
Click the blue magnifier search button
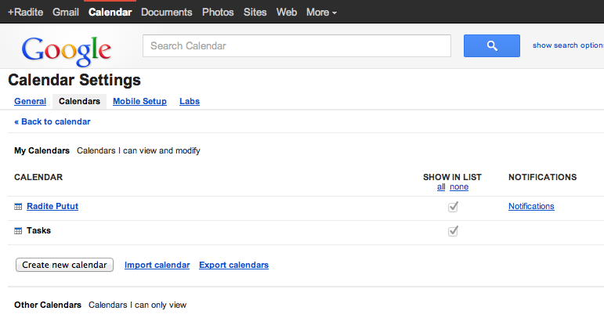point(491,45)
